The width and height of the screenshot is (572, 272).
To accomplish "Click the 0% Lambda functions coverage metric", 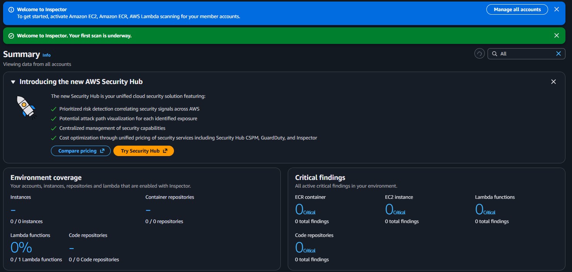I will (21, 247).
